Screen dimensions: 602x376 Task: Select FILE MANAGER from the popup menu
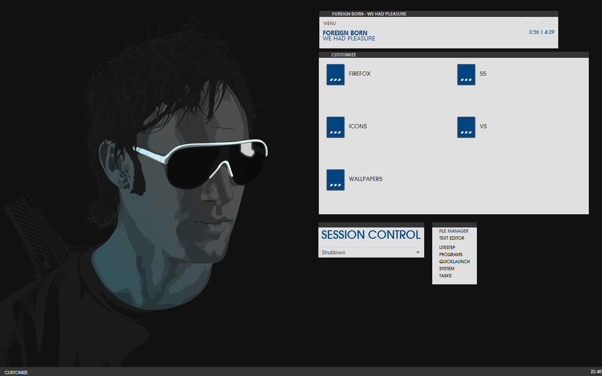[x=454, y=231]
